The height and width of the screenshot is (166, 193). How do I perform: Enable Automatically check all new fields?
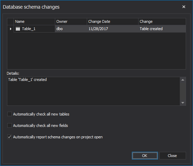click(9, 126)
